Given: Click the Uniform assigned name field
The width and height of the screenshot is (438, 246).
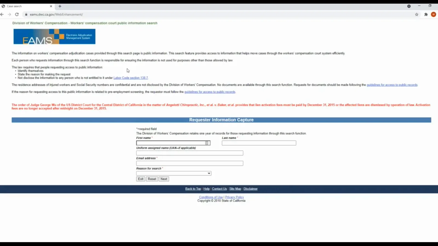Looking at the screenshot, I should click(x=190, y=153).
